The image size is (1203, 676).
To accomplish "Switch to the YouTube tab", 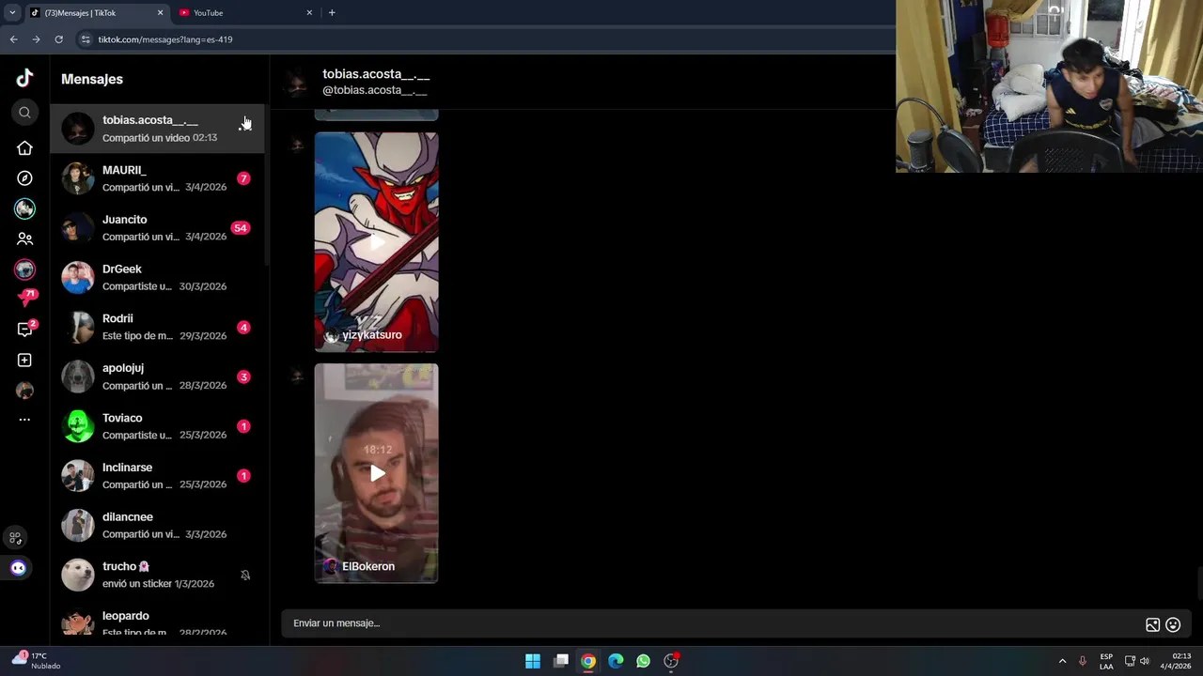I will click(x=244, y=12).
